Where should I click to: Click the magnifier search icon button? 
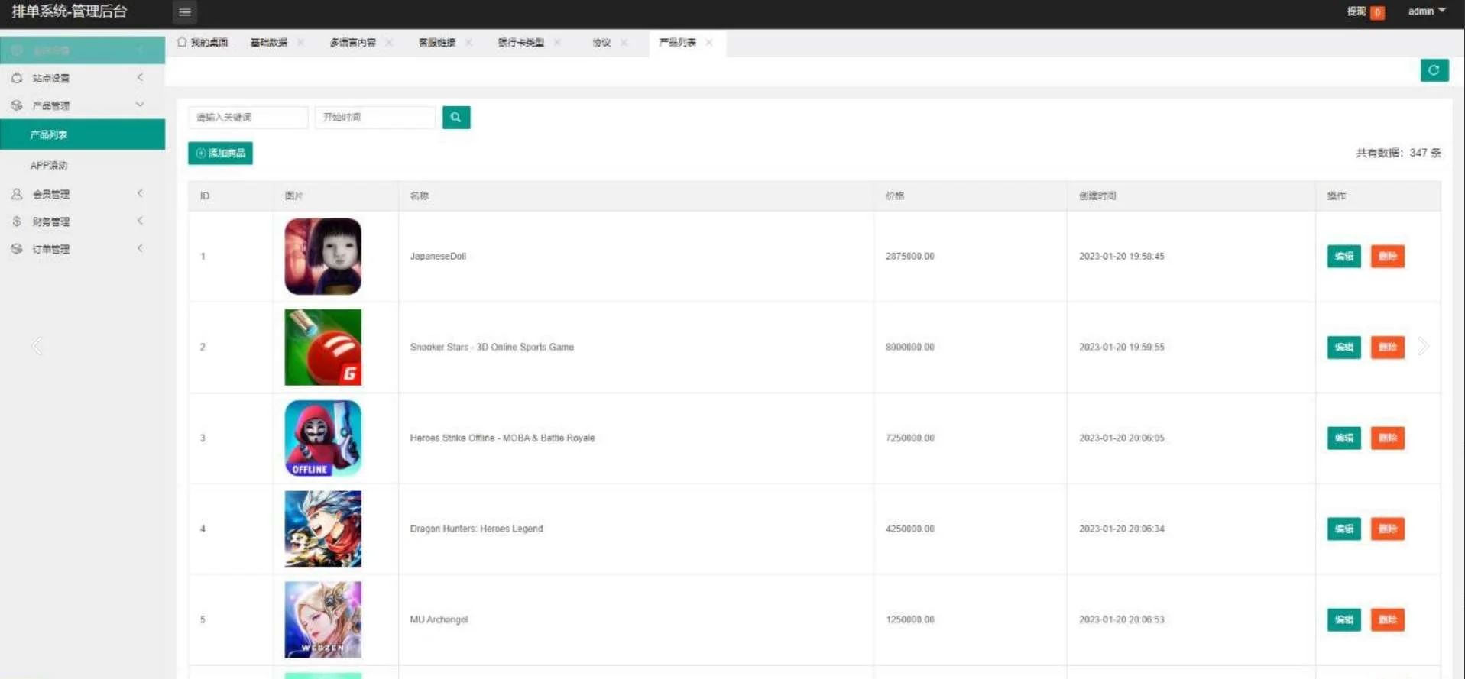tap(455, 117)
